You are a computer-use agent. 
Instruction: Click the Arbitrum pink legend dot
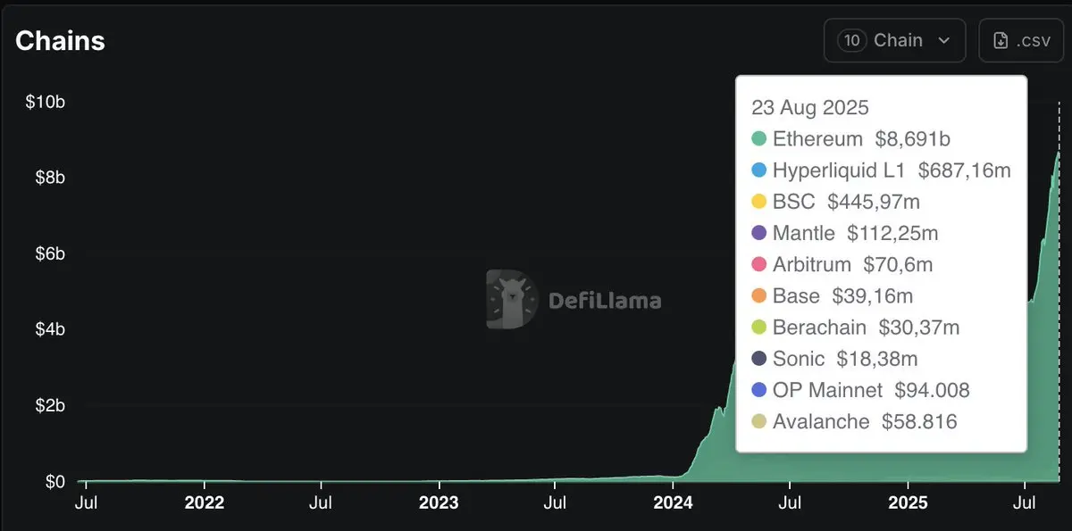pos(759,264)
